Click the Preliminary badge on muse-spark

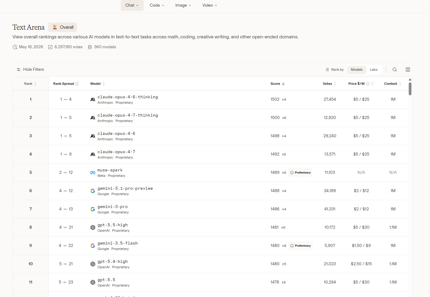point(300,173)
